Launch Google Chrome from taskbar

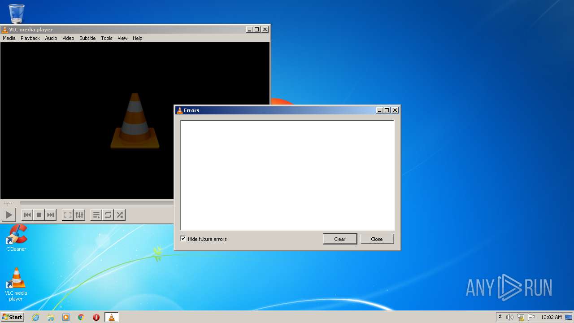[81, 317]
